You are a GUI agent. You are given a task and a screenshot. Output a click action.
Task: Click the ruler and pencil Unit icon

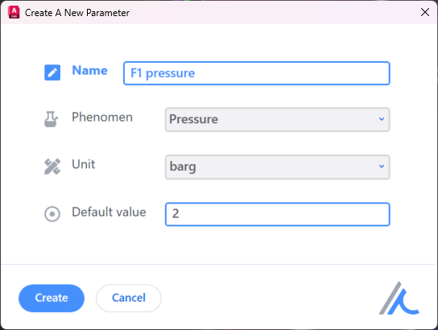(52, 167)
